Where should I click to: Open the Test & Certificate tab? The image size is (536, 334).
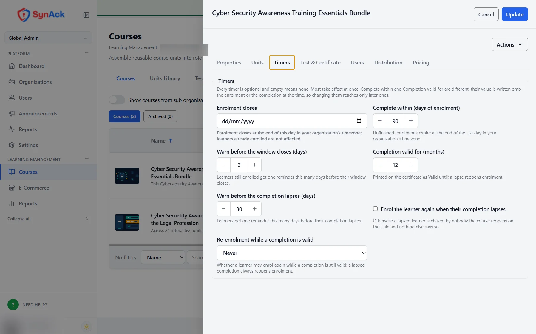pyautogui.click(x=320, y=63)
